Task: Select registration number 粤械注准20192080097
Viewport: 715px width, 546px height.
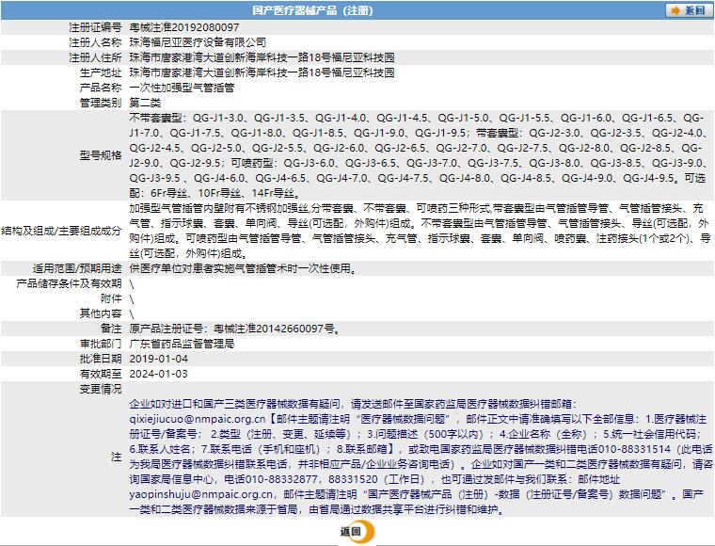Action: (184, 27)
